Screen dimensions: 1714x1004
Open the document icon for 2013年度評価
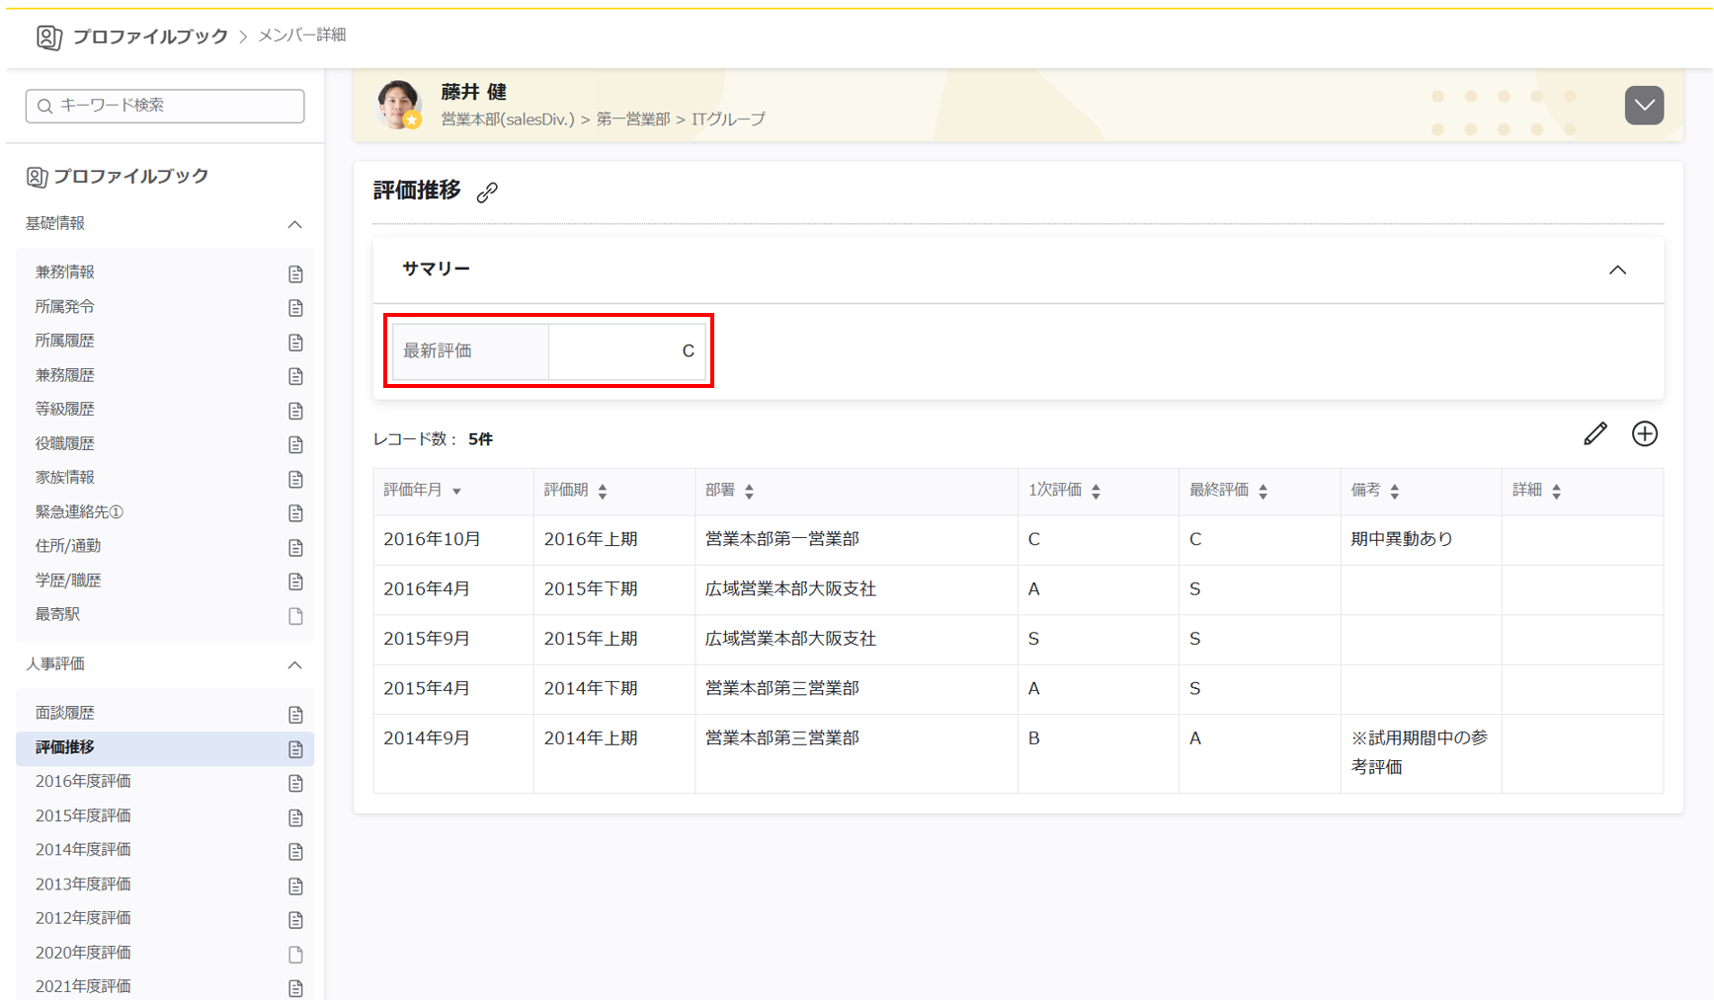click(295, 886)
